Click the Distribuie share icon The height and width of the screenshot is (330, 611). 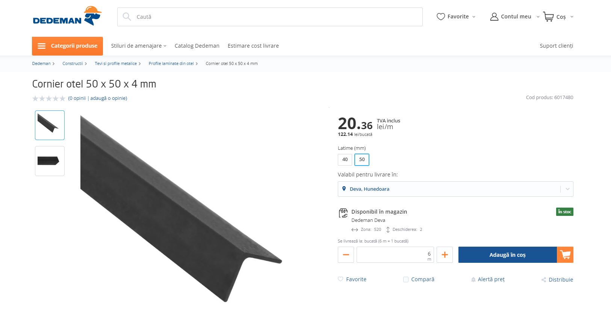pyautogui.click(x=544, y=280)
